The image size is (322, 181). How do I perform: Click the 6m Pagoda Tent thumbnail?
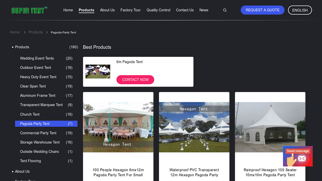point(98,72)
